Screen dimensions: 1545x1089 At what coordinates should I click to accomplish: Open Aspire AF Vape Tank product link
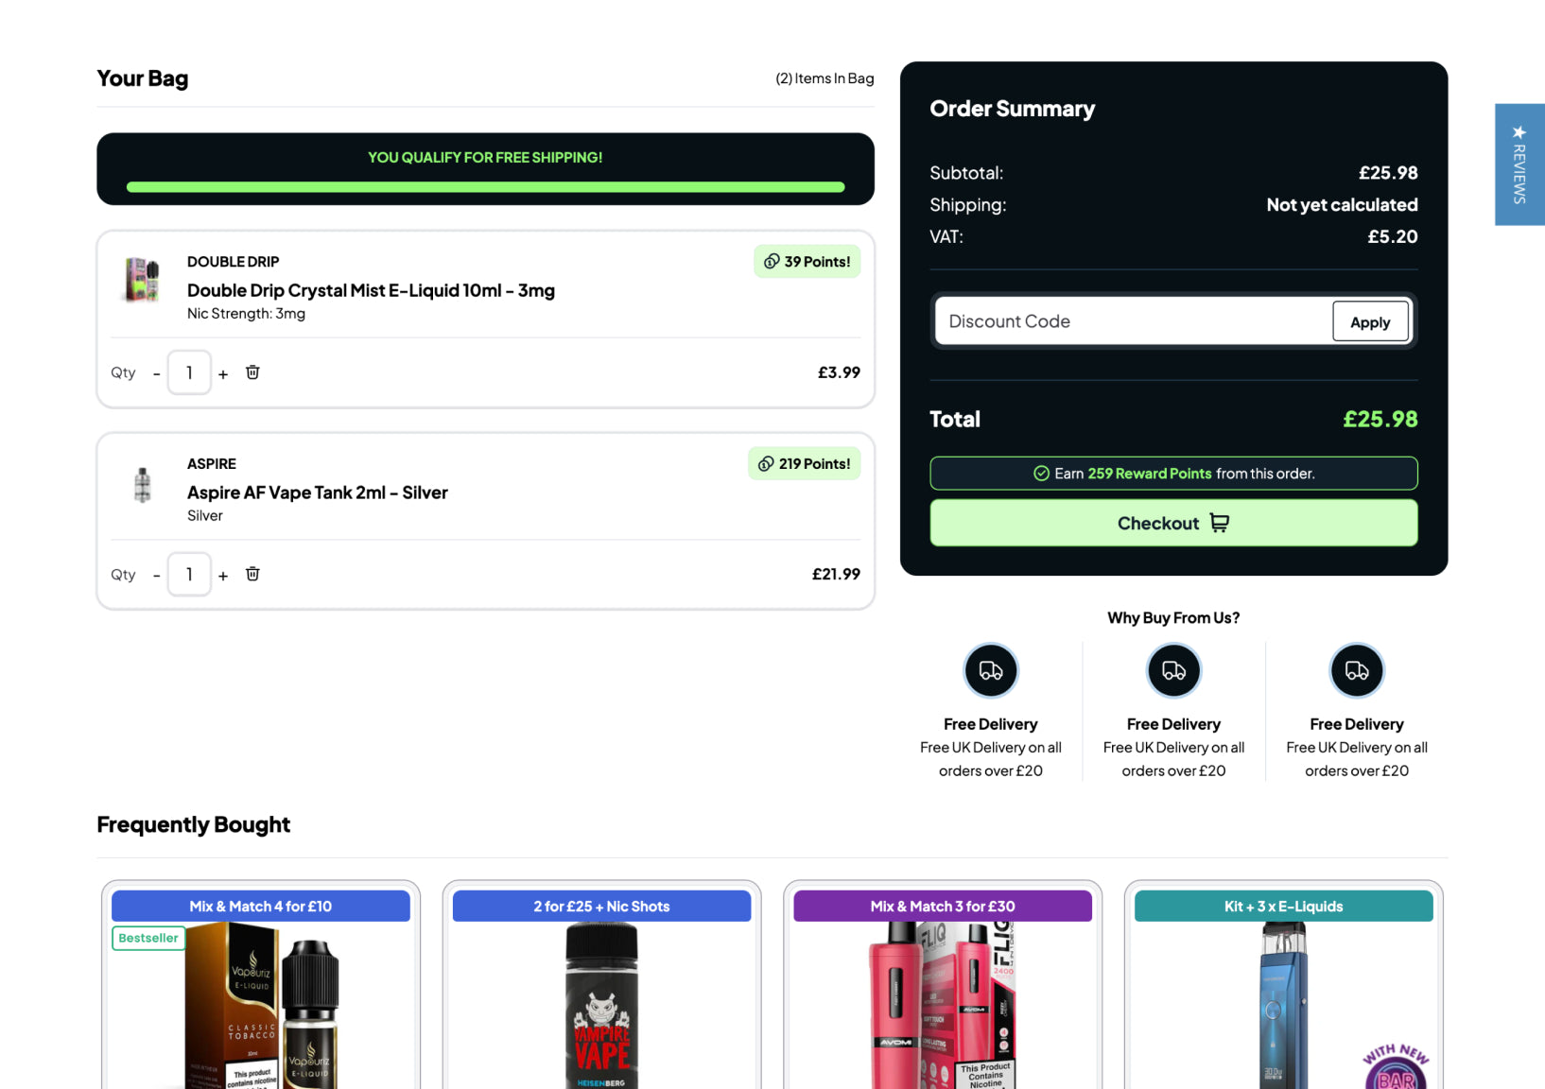pyautogui.click(x=317, y=493)
